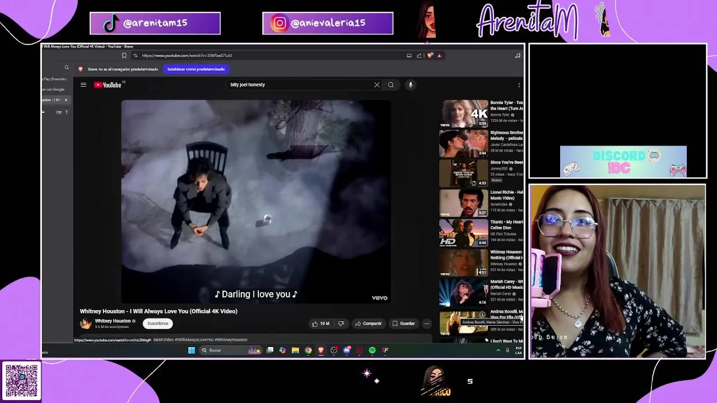
Task: Click the Guardar save button
Action: coord(403,324)
